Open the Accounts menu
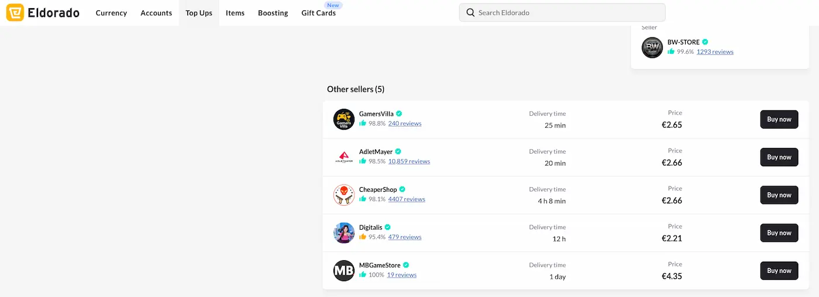 click(x=156, y=13)
